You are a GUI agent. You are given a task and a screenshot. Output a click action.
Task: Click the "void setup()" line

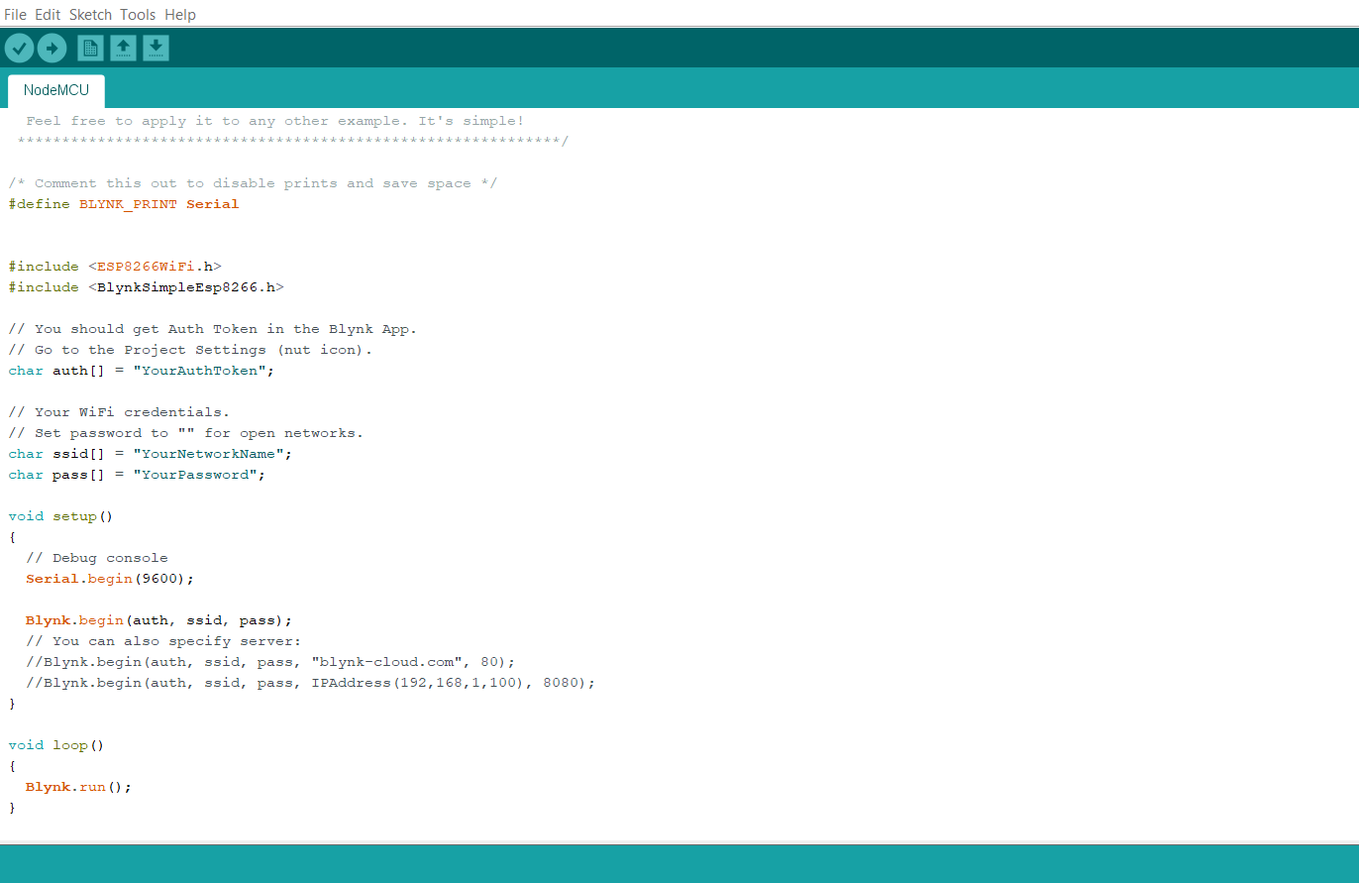(61, 516)
